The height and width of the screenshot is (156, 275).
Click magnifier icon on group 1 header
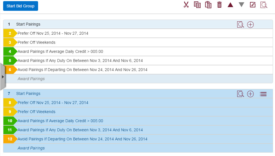tap(240, 24)
